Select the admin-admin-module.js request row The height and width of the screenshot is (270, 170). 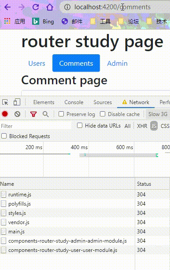pyautogui.click(x=85, y=241)
